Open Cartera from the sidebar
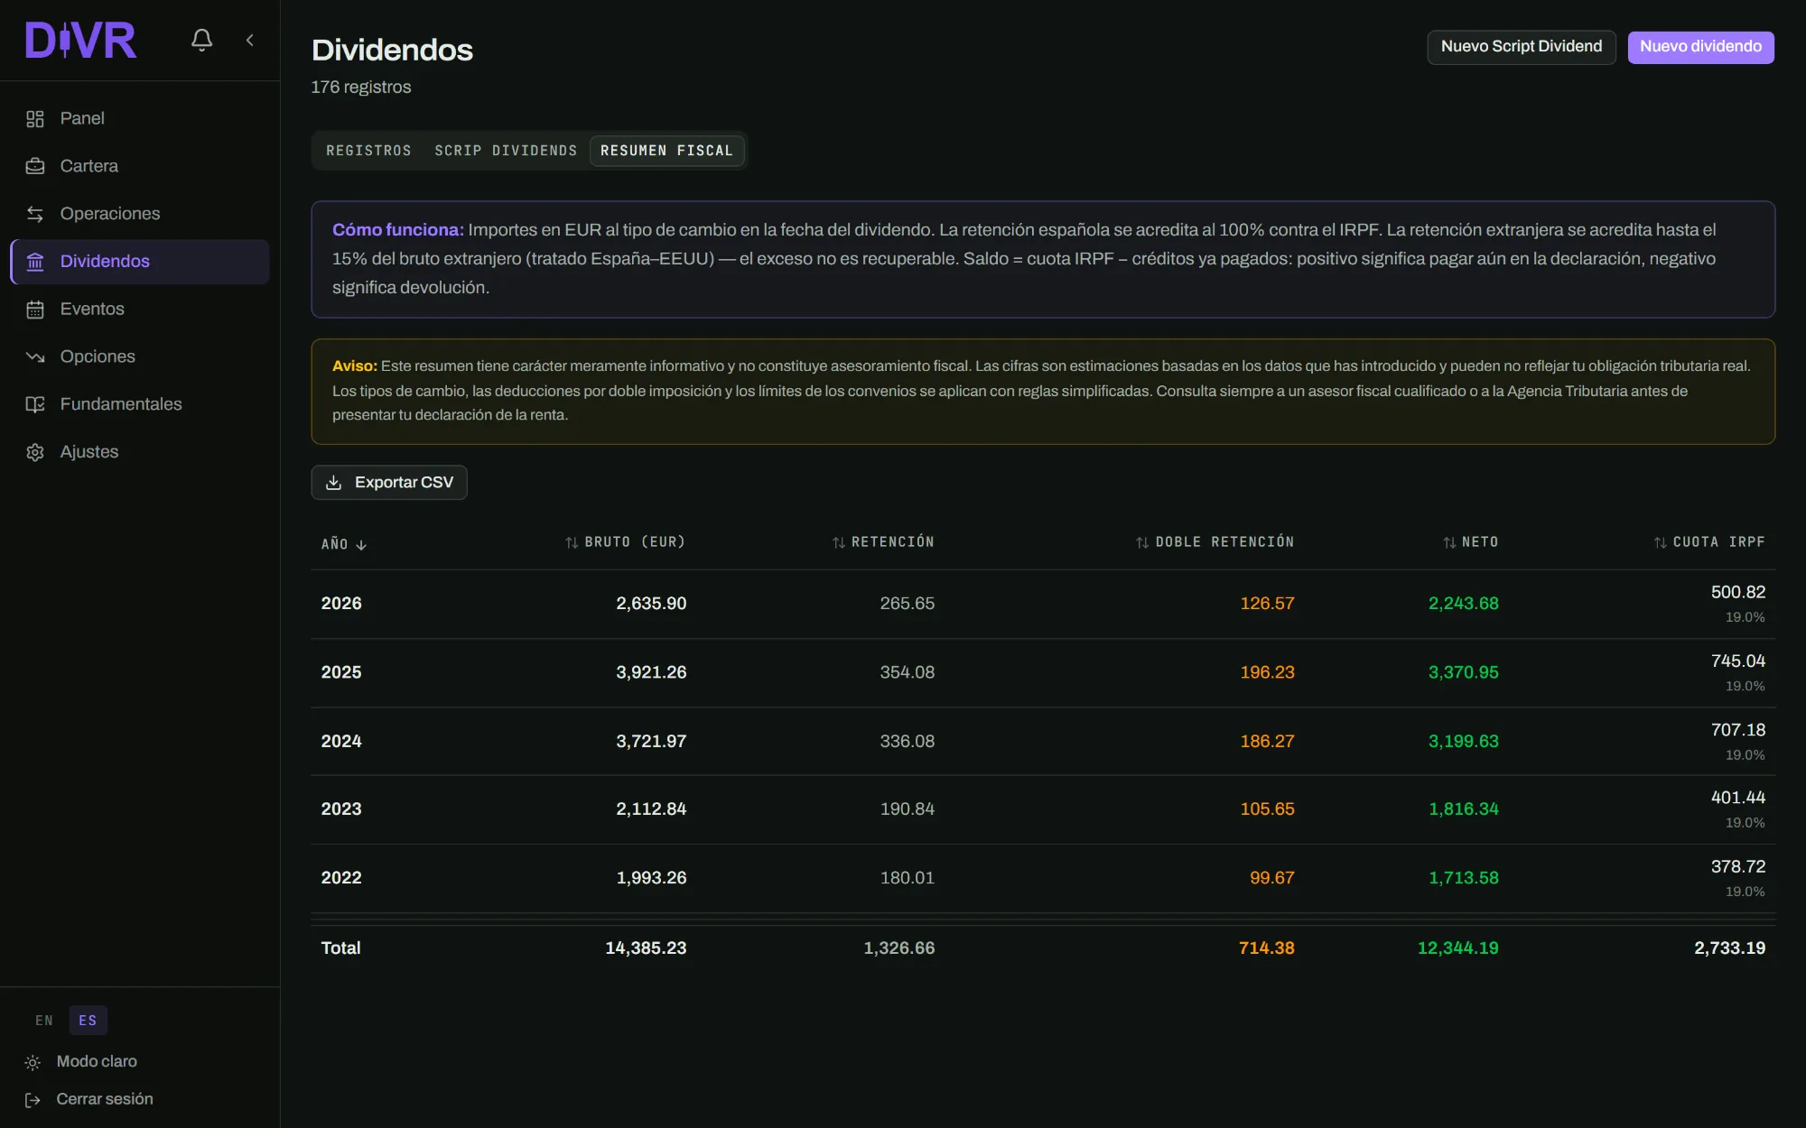This screenshot has height=1128, width=1806. coord(140,166)
